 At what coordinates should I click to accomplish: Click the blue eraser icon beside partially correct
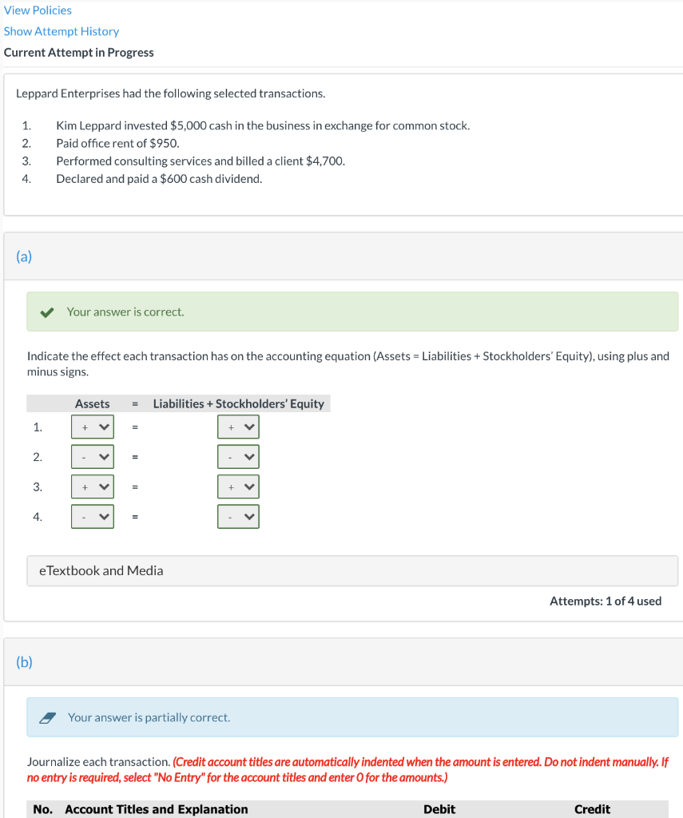[47, 717]
